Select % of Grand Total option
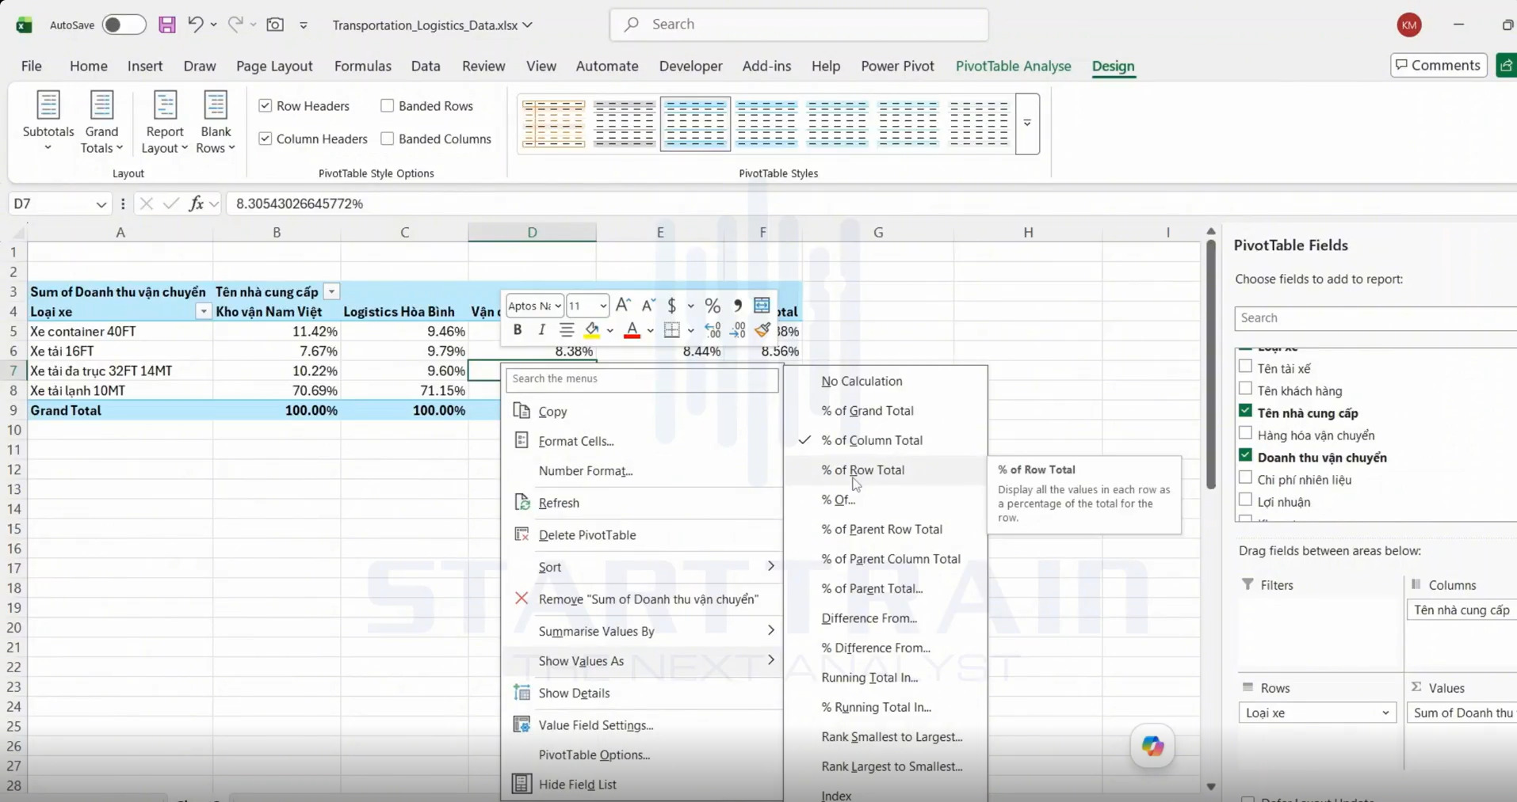The image size is (1517, 802). coord(867,410)
